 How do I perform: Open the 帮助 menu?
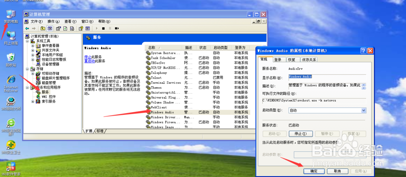coord(104,21)
